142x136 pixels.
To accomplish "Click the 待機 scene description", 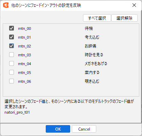I will (x=89, y=28).
